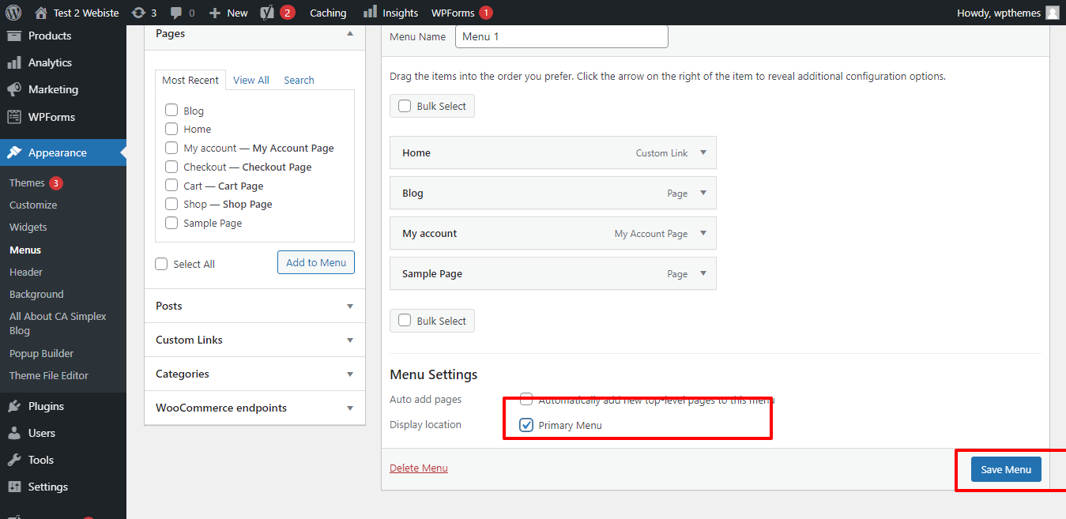This screenshot has height=519, width=1066.
Task: Tick the Bulk Select checkbox above Home item
Action: point(405,106)
